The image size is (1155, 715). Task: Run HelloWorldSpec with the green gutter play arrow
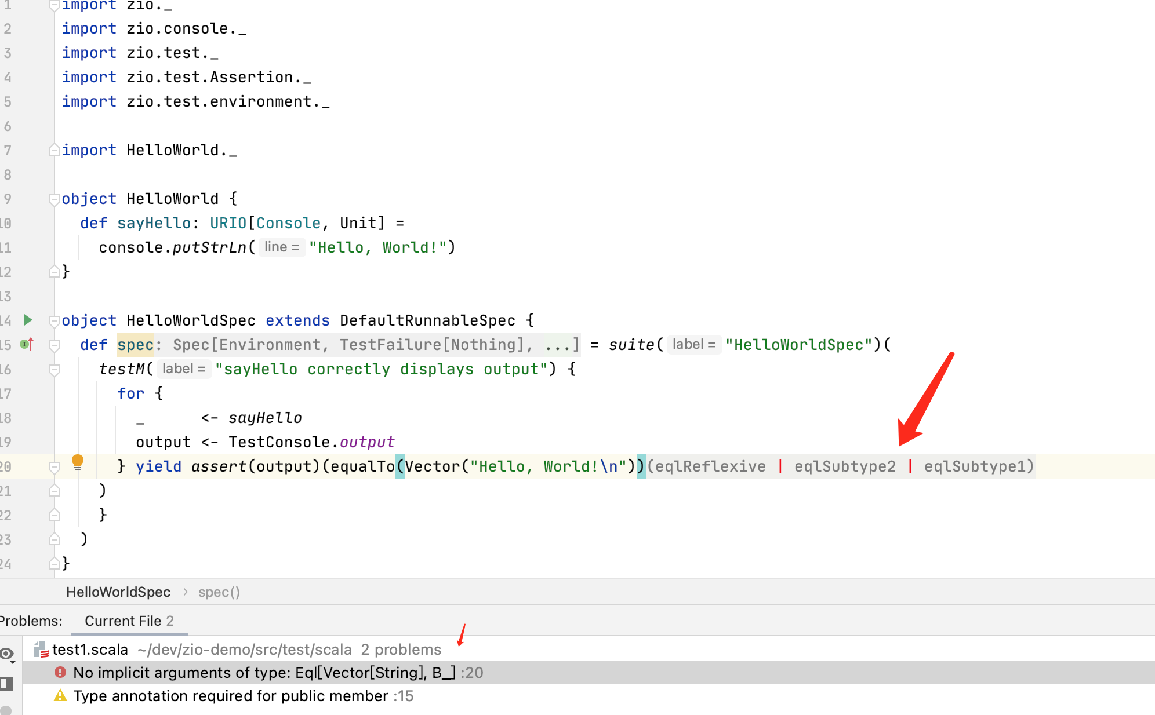click(x=28, y=320)
